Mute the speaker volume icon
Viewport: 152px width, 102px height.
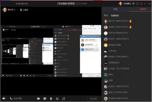tap(4, 98)
